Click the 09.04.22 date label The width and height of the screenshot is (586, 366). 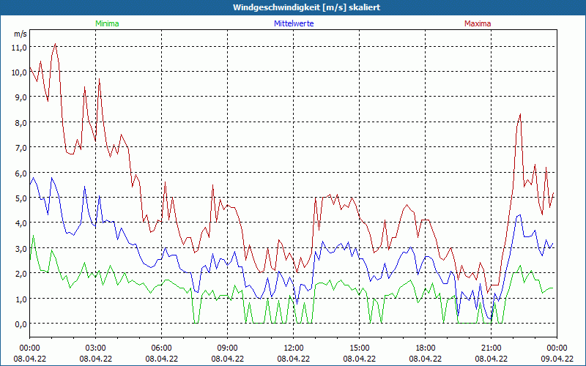pyautogui.click(x=557, y=359)
